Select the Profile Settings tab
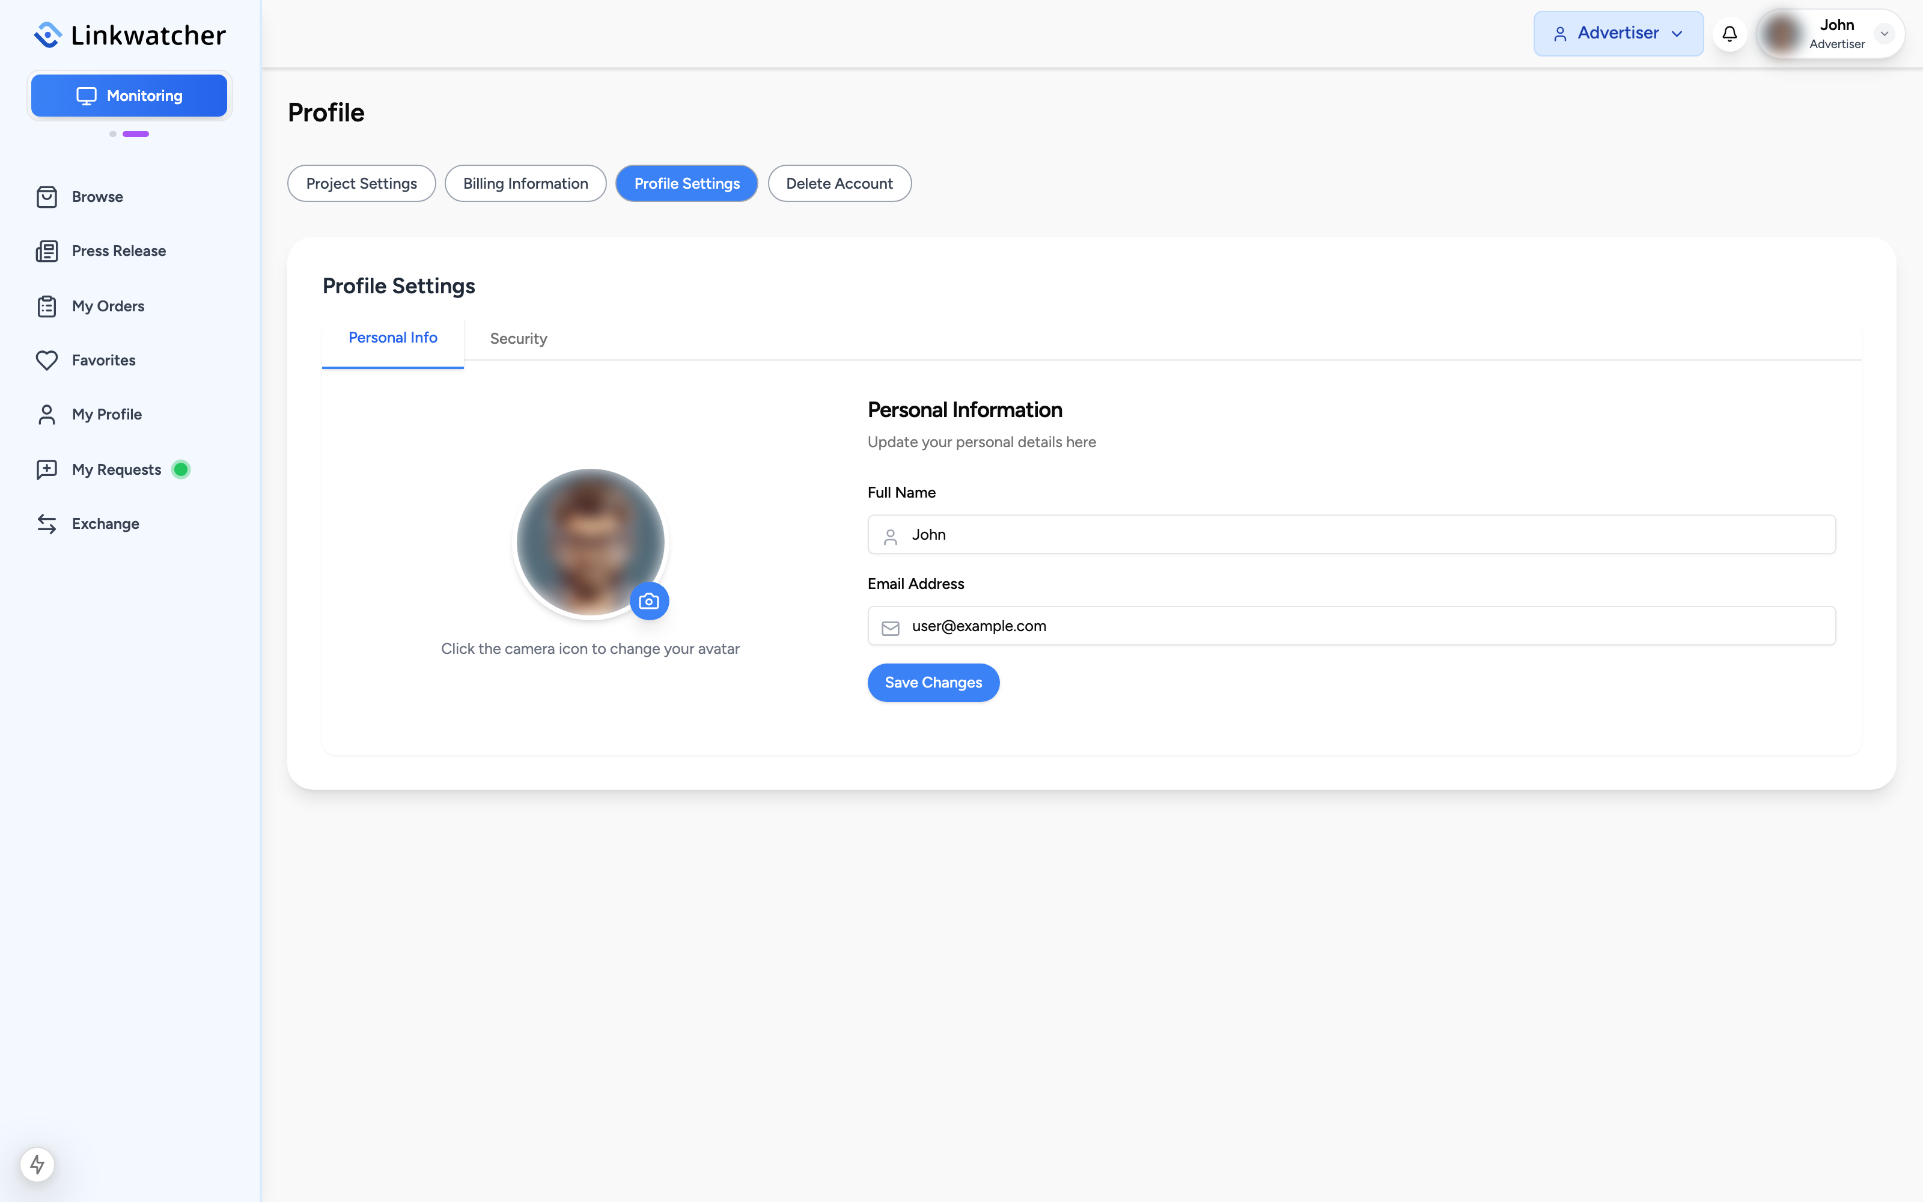This screenshot has width=1923, height=1202. pos(686,184)
